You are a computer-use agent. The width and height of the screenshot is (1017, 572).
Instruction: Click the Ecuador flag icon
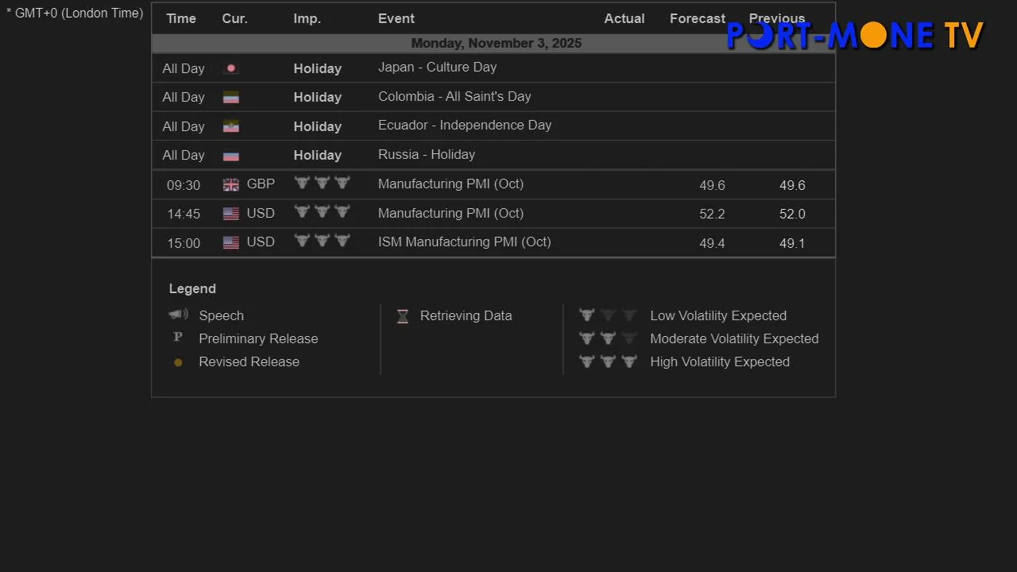point(231,126)
